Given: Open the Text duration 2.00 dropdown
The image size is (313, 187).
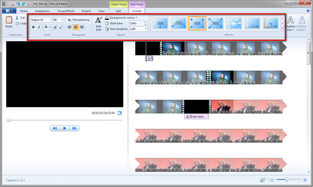Looking at the screenshot, I should pyautogui.click(x=146, y=29).
